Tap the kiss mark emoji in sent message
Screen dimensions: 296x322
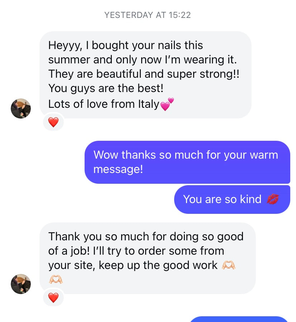(x=273, y=199)
